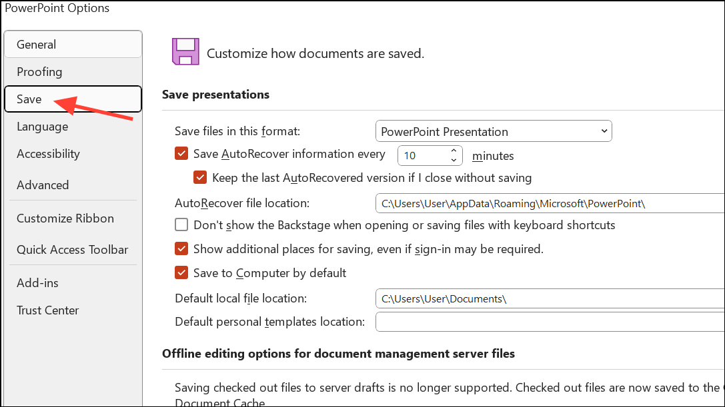
Task: Uncheck Save to Computer by default
Action: (181, 272)
